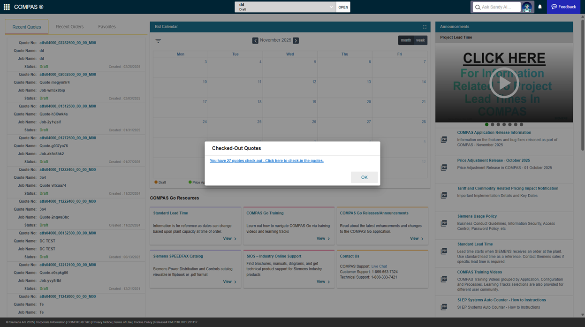
Task: Expand View under Standard Lead Time
Action: (229, 239)
